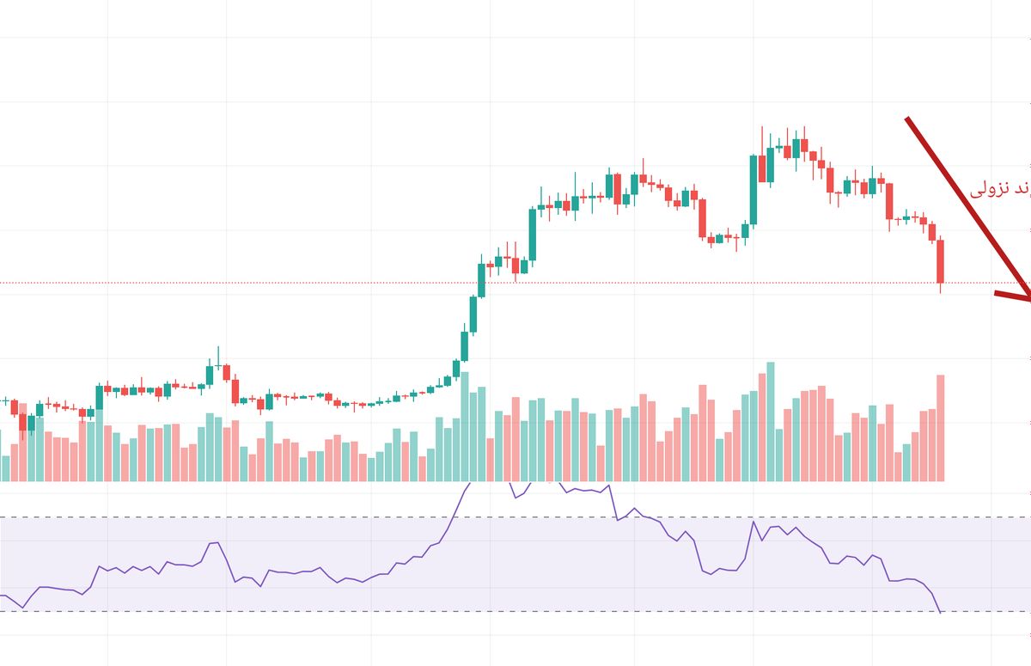Image resolution: width=1031 pixels, height=666 pixels.
Task: Click the leftmost volume bar
Action: [6, 467]
